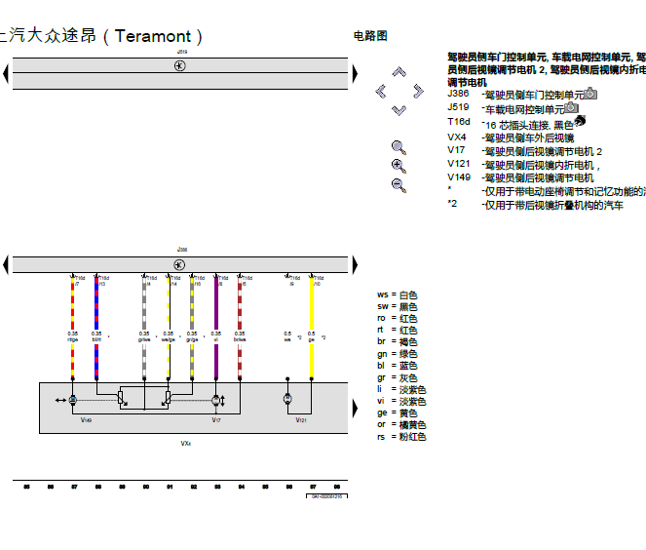This screenshot has height=550, width=646.
Task: Click the solid purple vi wire
Action: click(216, 303)
